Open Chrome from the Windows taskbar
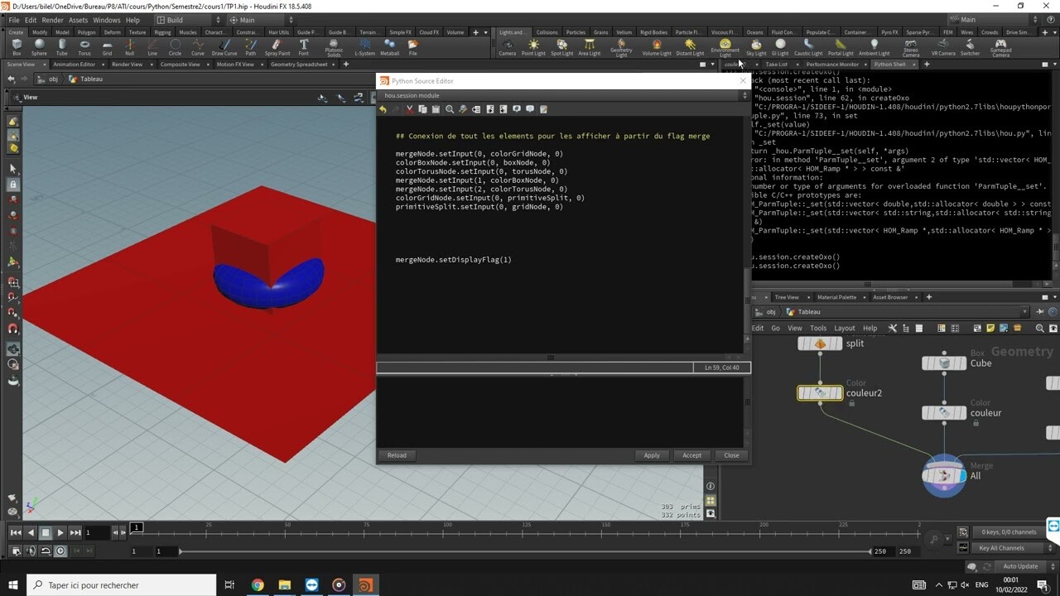 tap(258, 585)
